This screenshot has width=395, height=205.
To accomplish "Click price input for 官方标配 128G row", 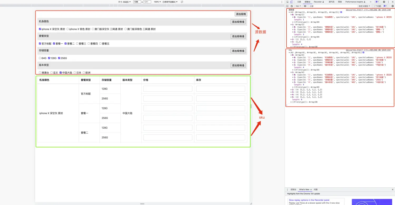I will (x=168, y=89).
